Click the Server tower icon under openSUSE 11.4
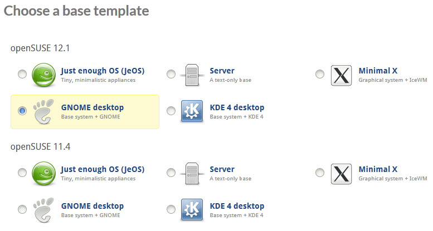This screenshot has height=231, width=433. coord(192,174)
